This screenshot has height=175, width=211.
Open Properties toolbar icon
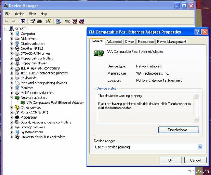(32, 21)
